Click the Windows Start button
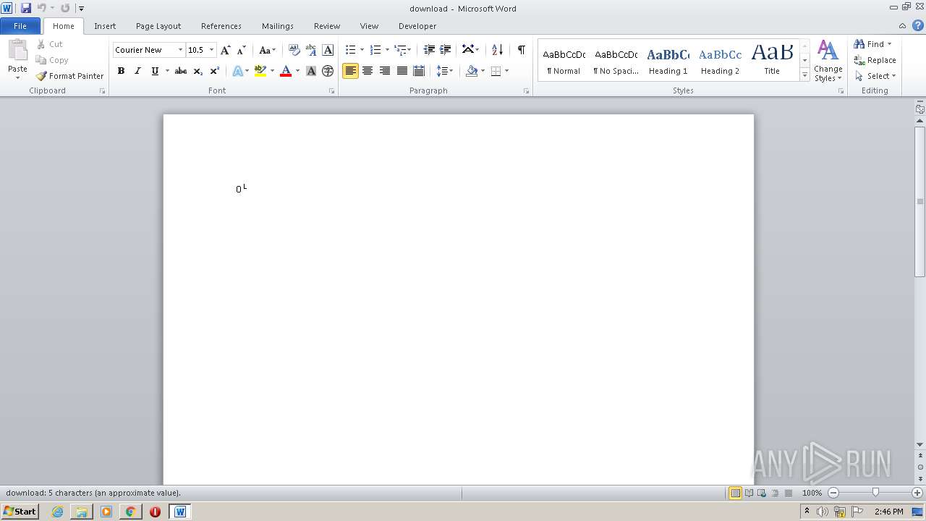 pyautogui.click(x=20, y=511)
